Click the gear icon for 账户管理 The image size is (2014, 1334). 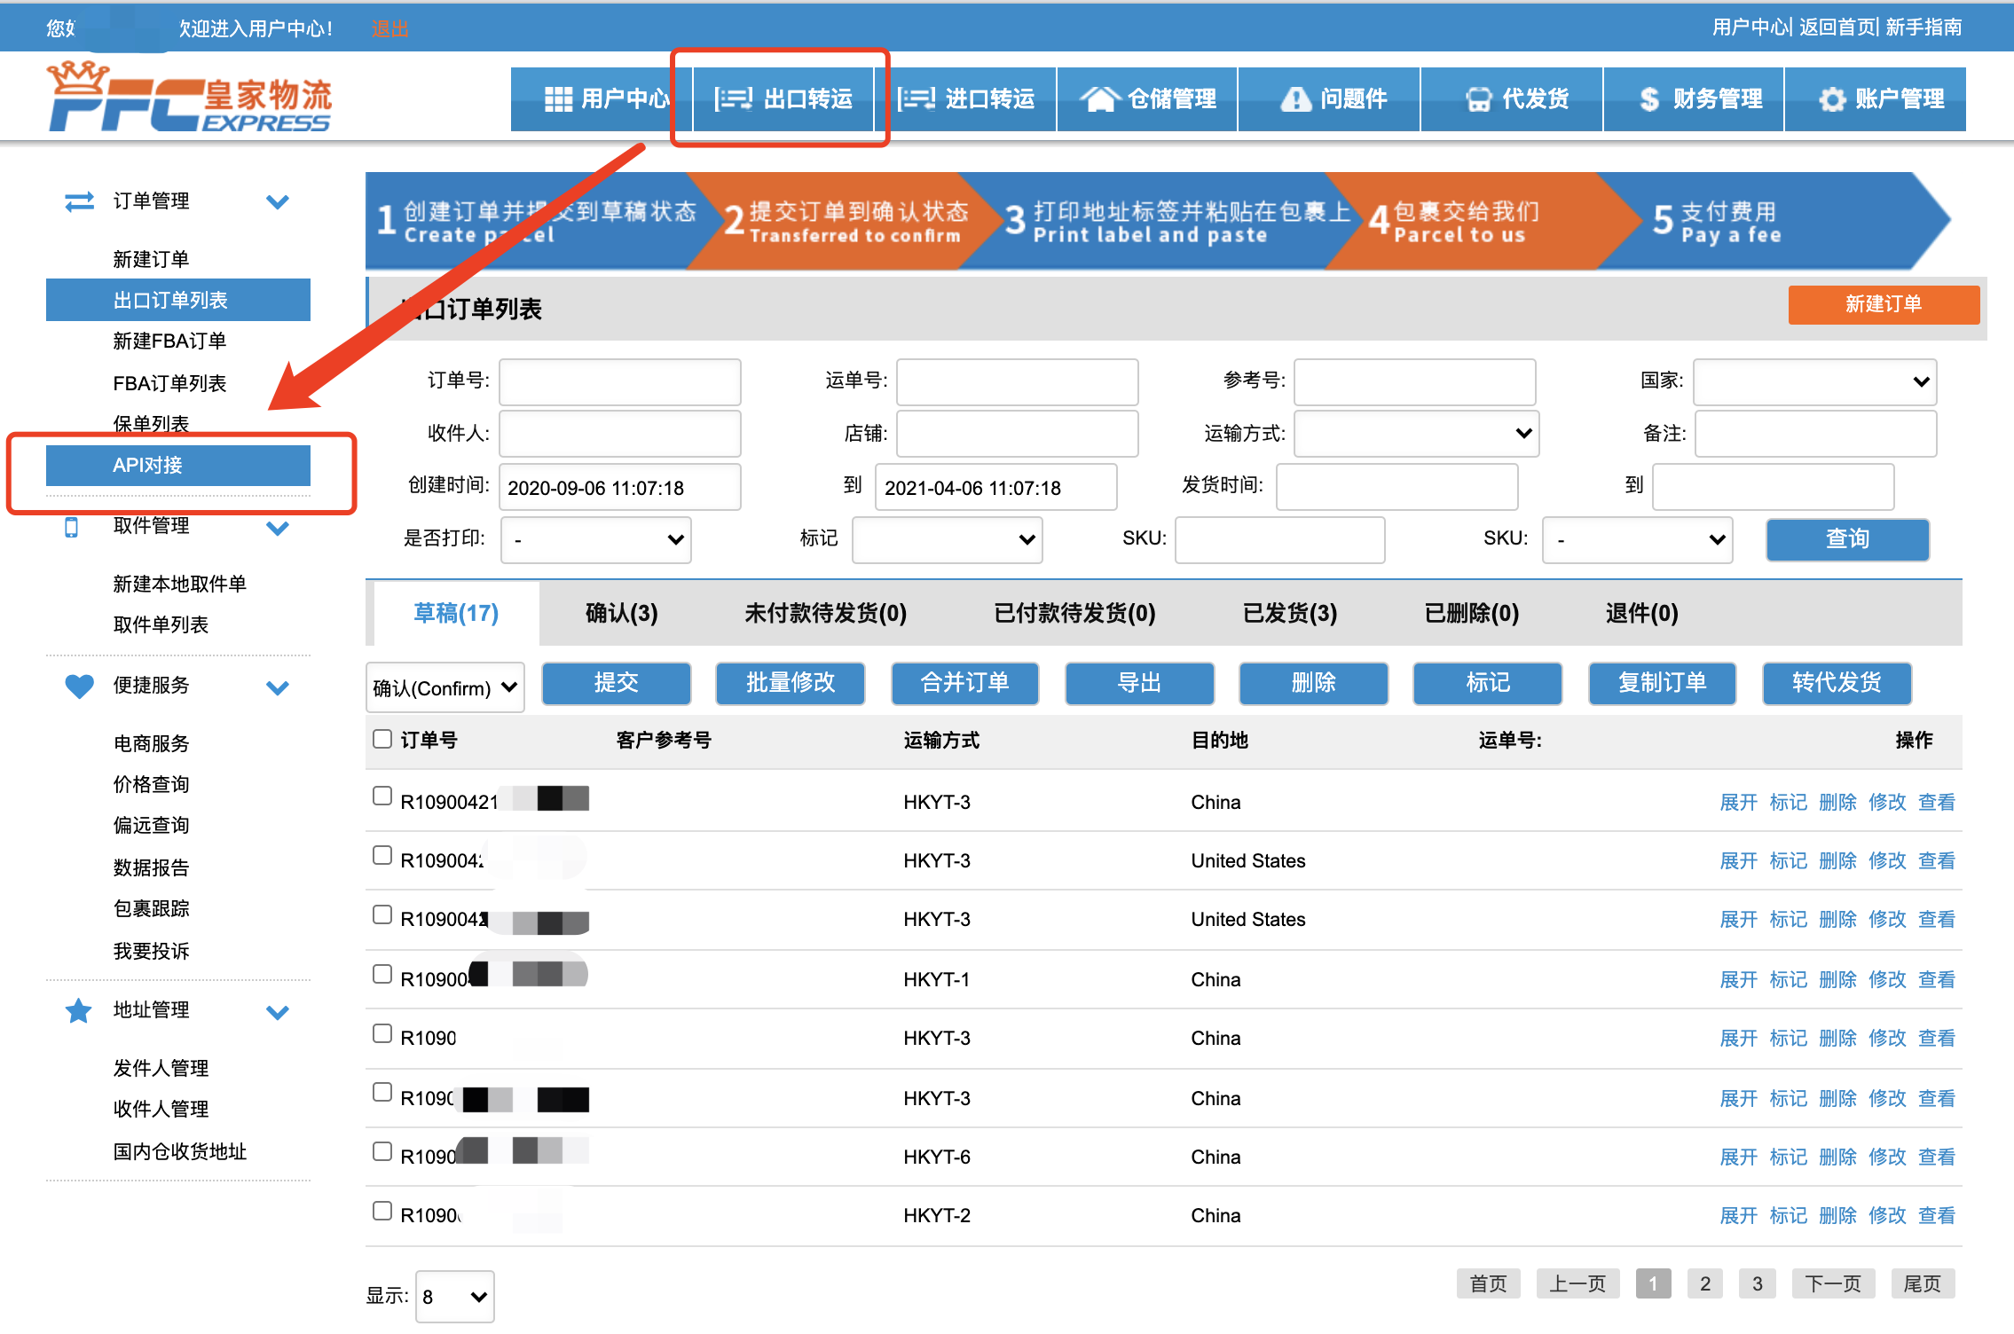(x=1831, y=99)
